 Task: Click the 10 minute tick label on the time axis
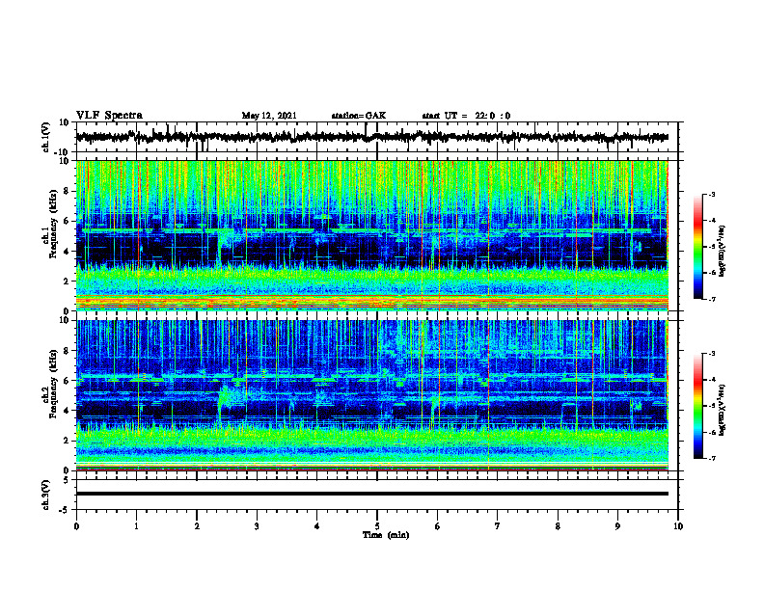pyautogui.click(x=678, y=526)
